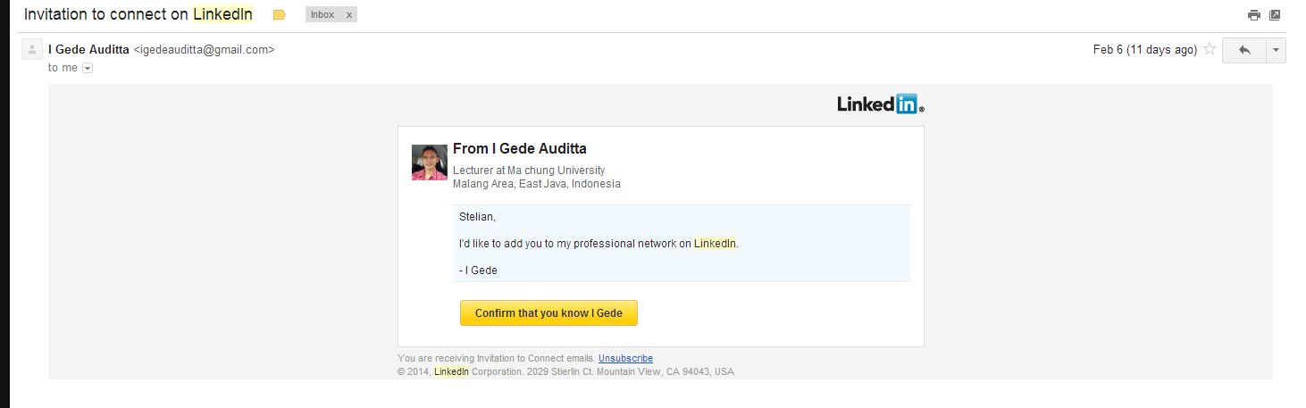1306x408 pixels.
Task: Click I Gede Auditta's profile photo
Action: click(429, 162)
